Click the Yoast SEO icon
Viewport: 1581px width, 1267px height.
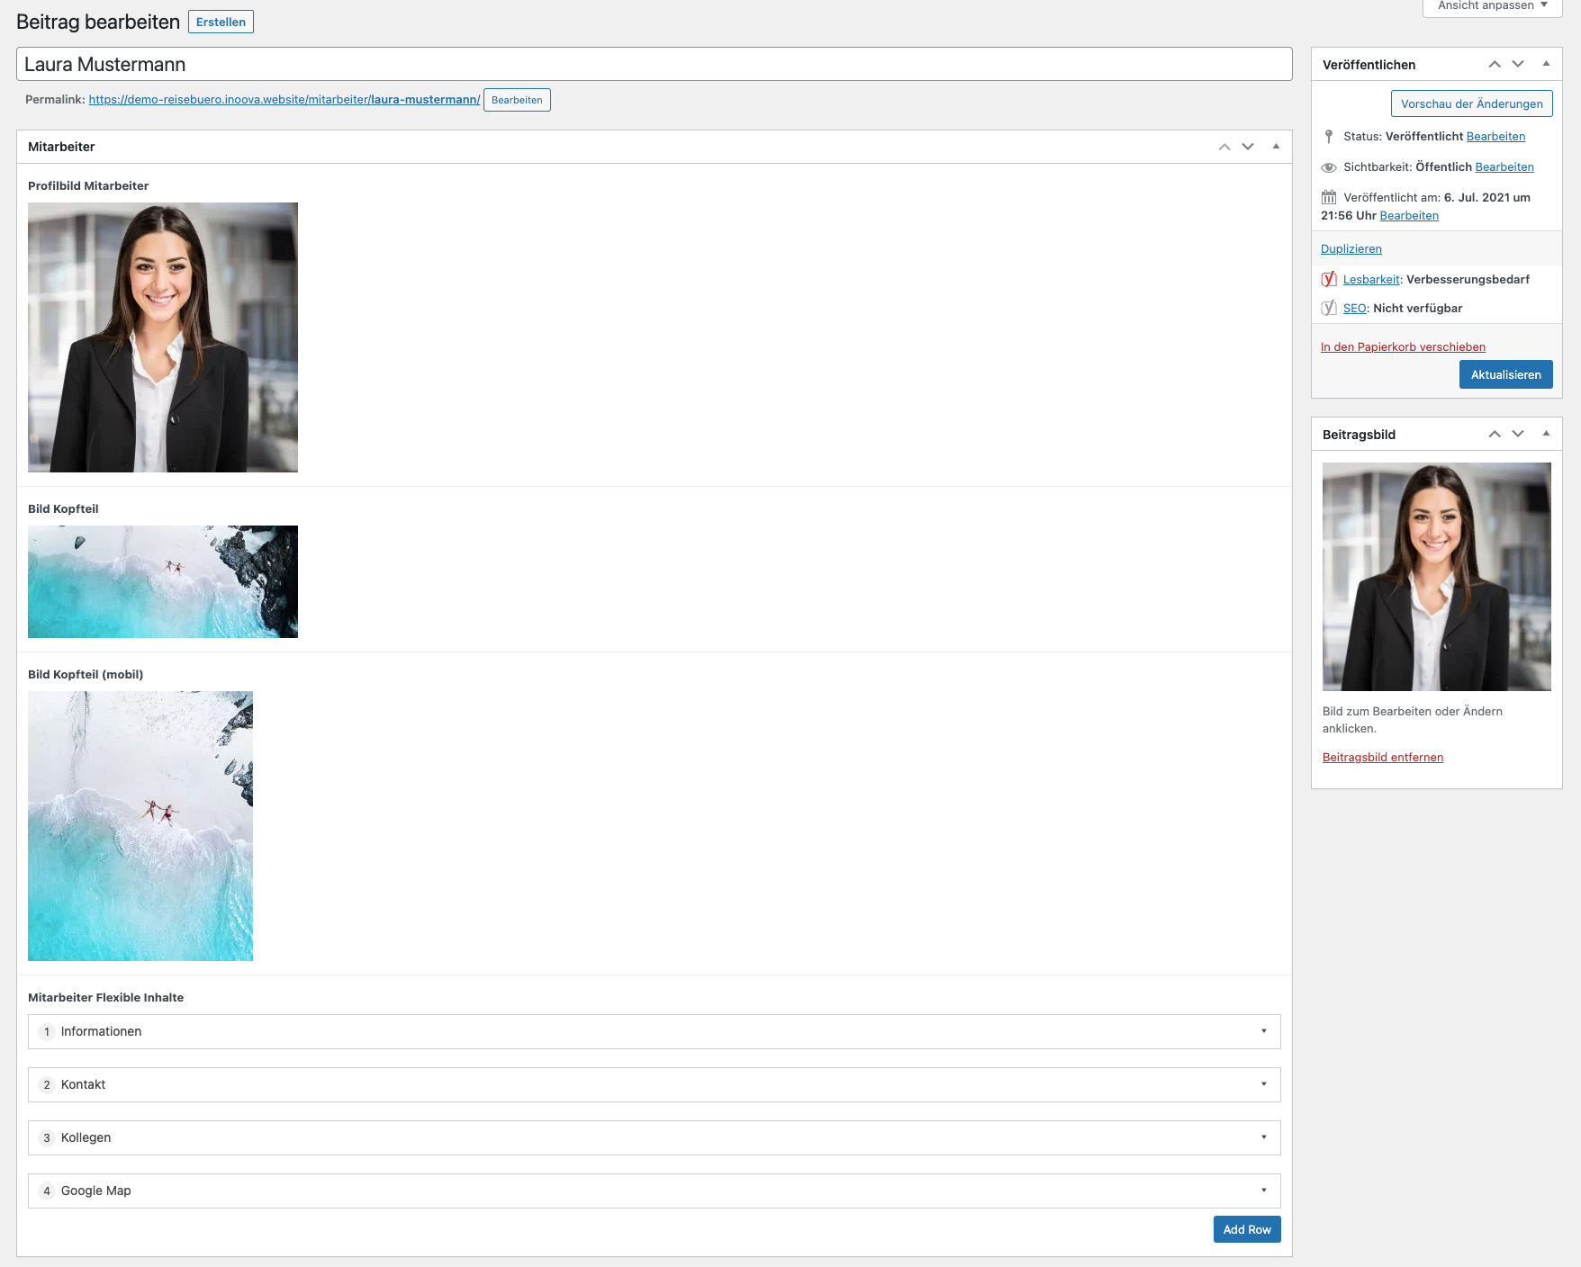point(1329,308)
